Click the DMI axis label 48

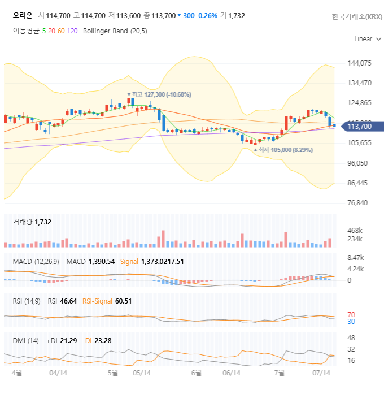351,338
